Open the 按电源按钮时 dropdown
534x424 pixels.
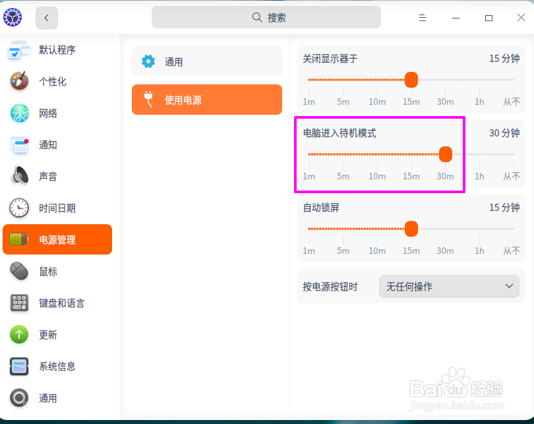click(449, 286)
